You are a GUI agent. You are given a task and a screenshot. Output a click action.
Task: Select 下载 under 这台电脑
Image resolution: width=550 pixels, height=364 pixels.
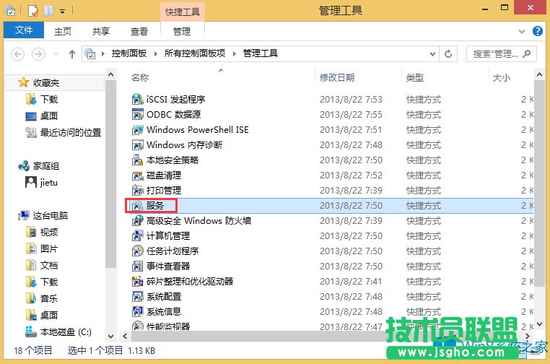pos(42,282)
